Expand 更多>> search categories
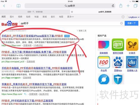The height and width of the screenshot is (105, 140). [71, 17]
